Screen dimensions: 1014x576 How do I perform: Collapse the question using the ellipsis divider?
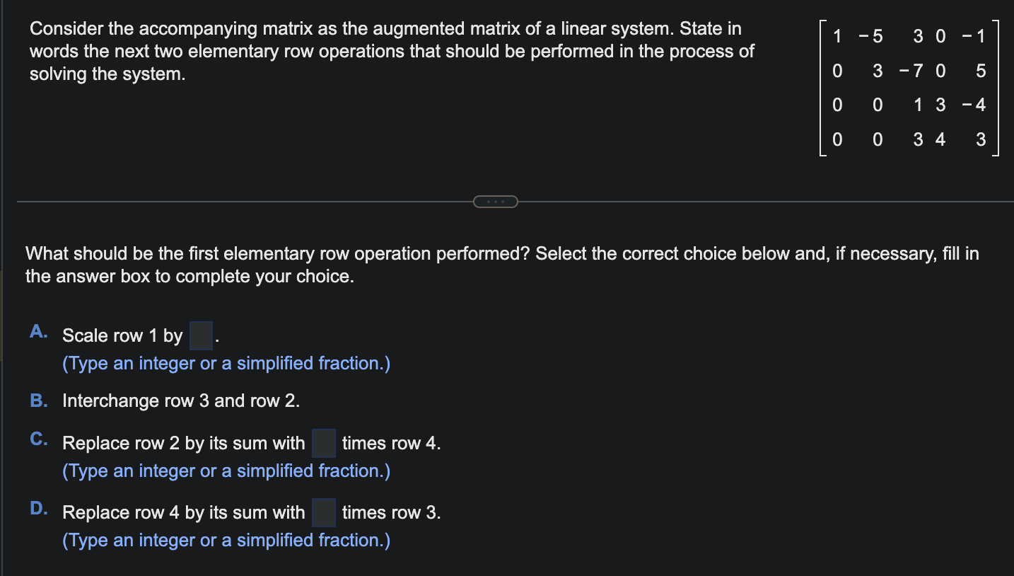click(496, 201)
